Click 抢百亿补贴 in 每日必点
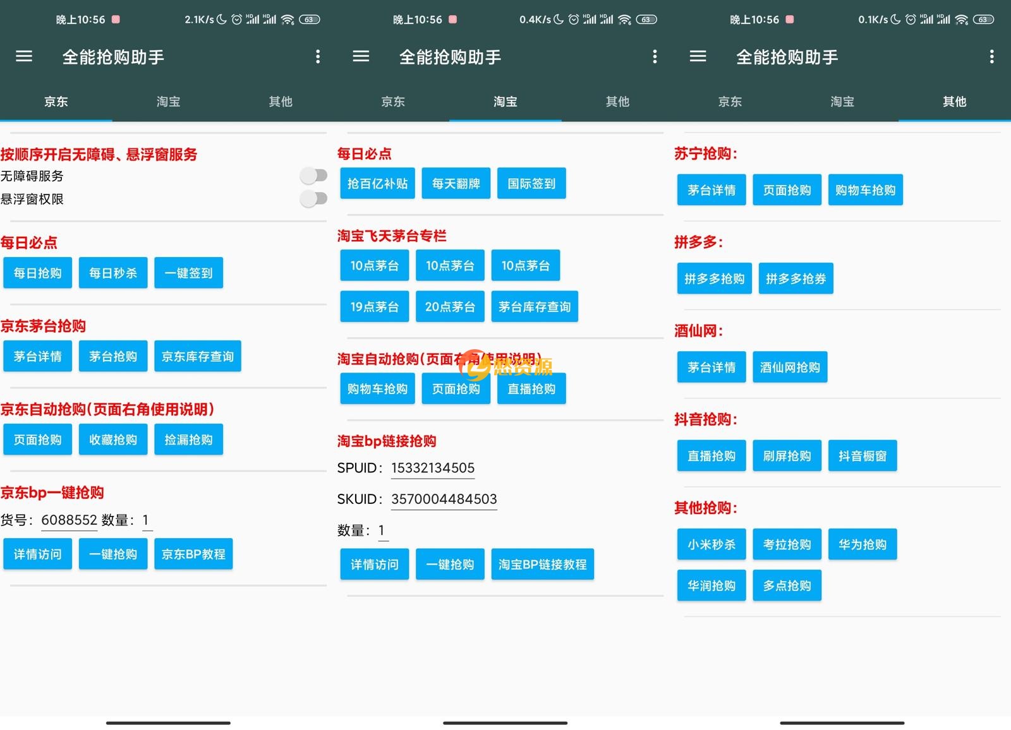The height and width of the screenshot is (730, 1011). pyautogui.click(x=377, y=183)
